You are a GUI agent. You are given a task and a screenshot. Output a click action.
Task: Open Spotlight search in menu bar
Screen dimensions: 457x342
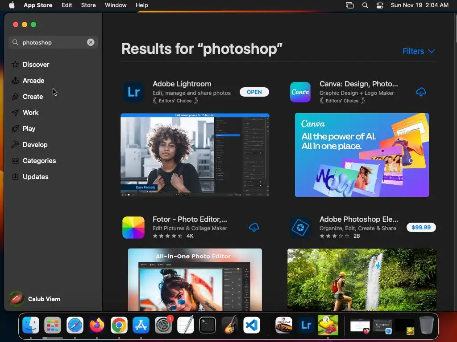365,5
